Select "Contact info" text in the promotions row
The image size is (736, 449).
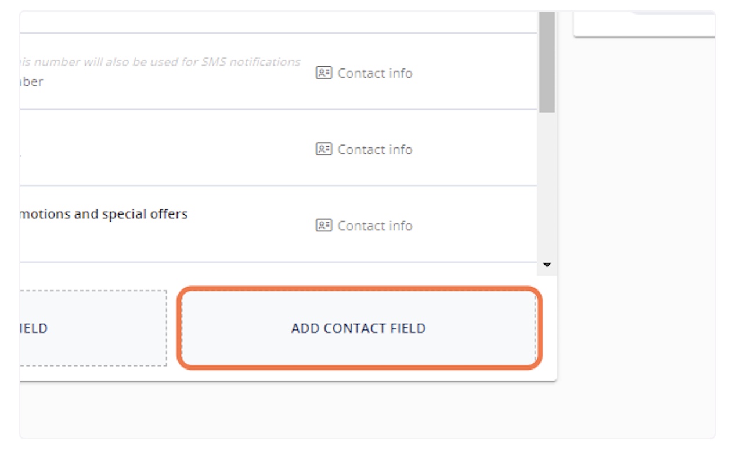tap(375, 225)
